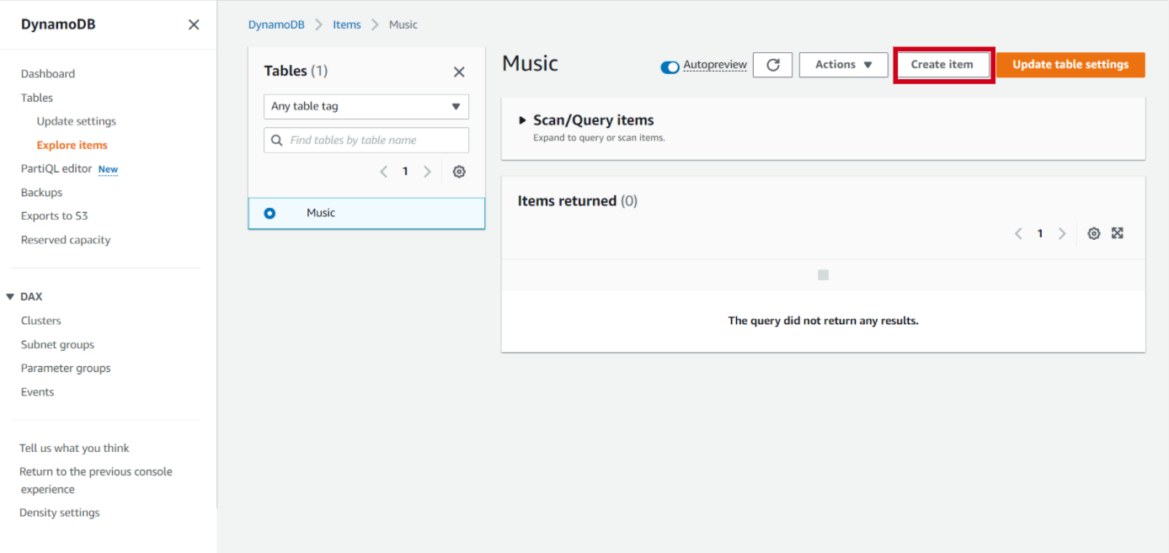The width and height of the screenshot is (1169, 553).
Task: Go to next page of Items returned
Action: coord(1062,234)
